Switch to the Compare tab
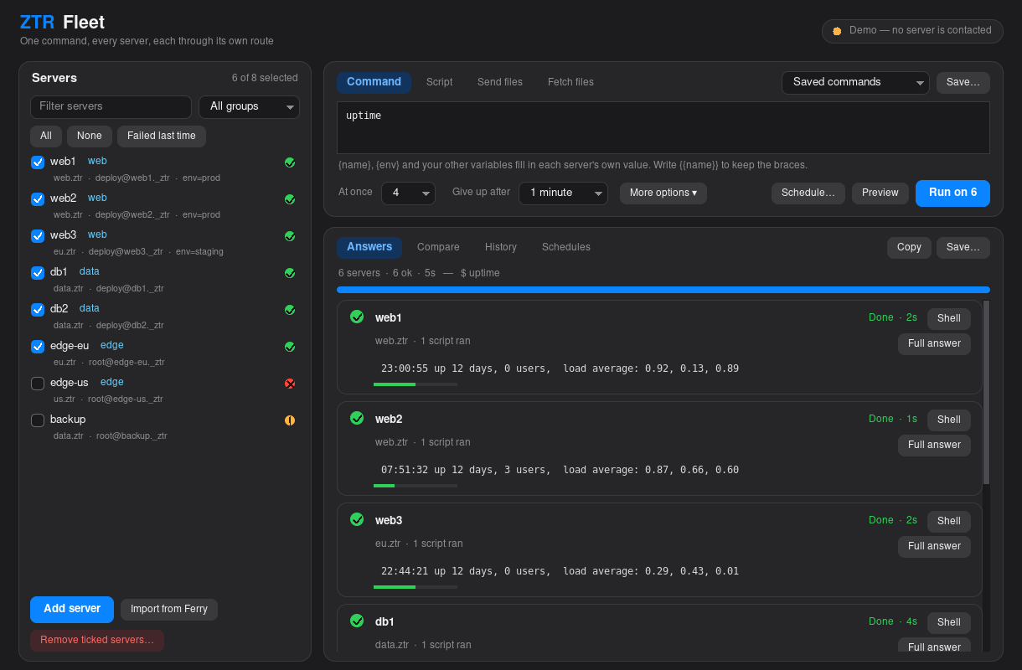 [438, 247]
